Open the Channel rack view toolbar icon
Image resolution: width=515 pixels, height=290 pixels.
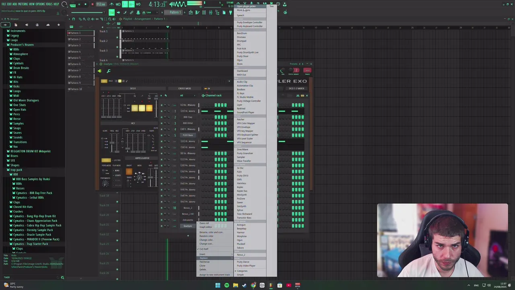point(204,12)
